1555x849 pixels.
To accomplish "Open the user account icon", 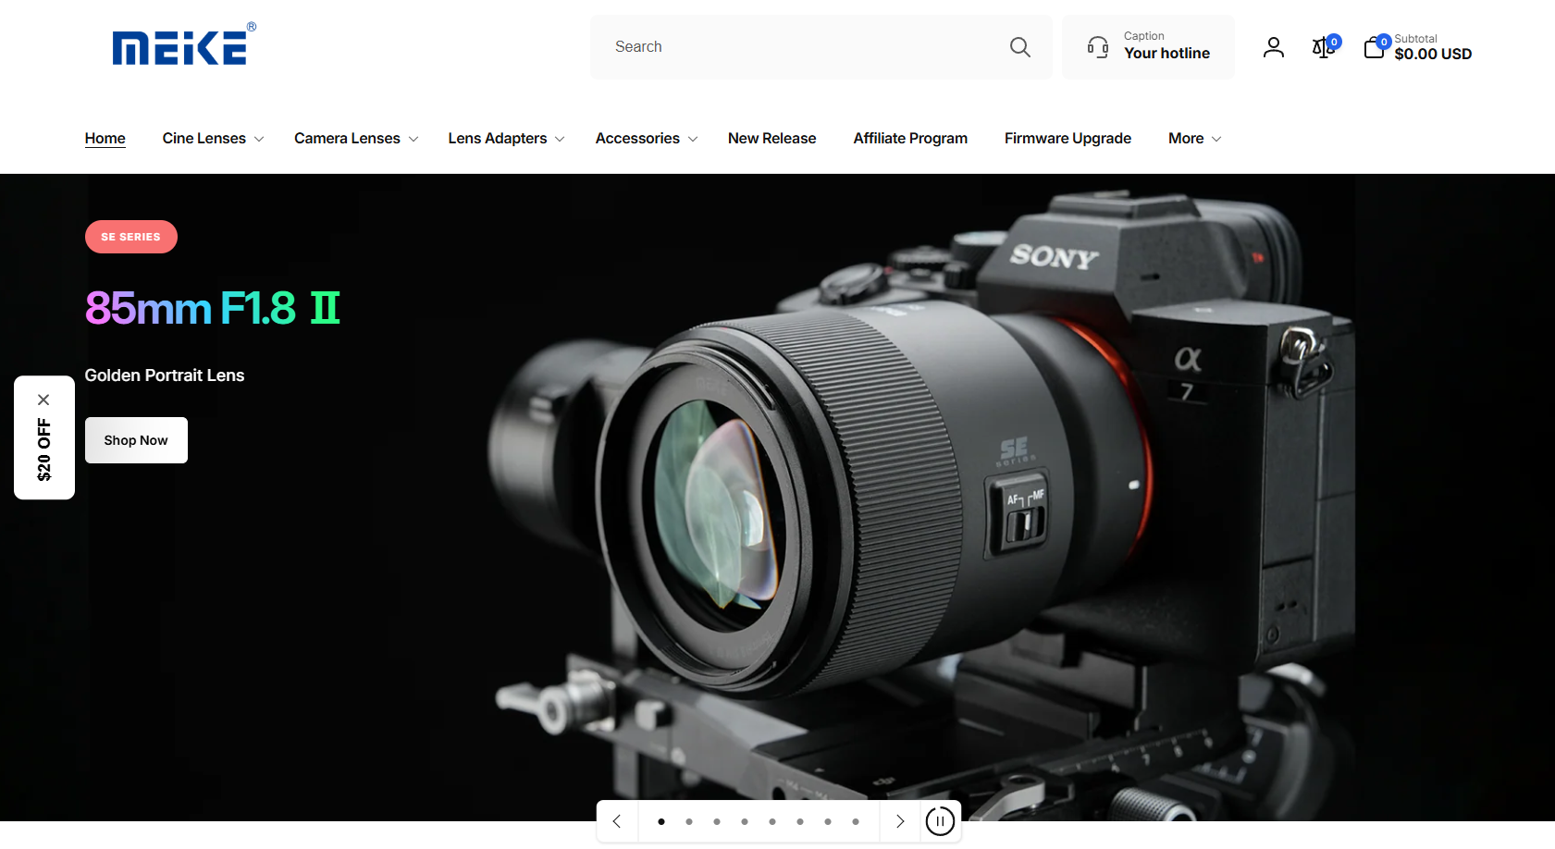I will 1273,47.
